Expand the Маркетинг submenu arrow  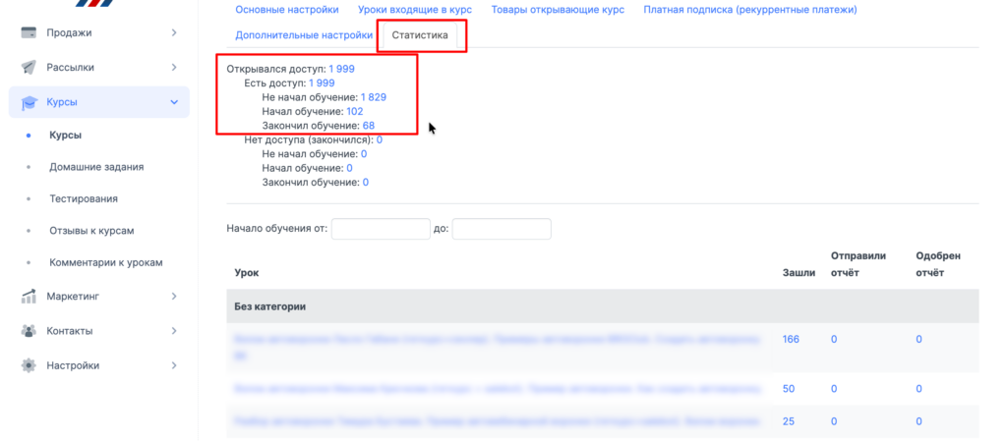174,296
